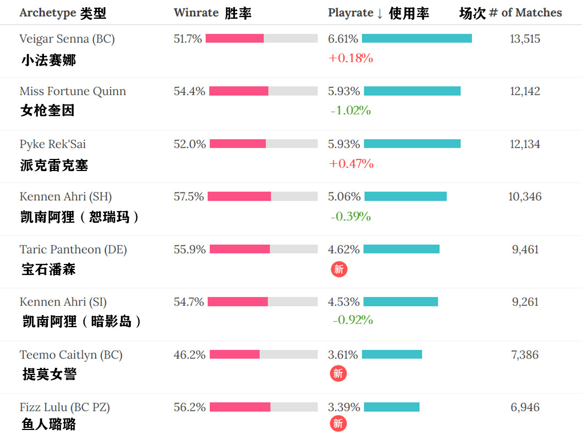Screen dimensions: 582x441
Task: Open the Miss Fortune Quinn archetype link
Action: (x=73, y=91)
